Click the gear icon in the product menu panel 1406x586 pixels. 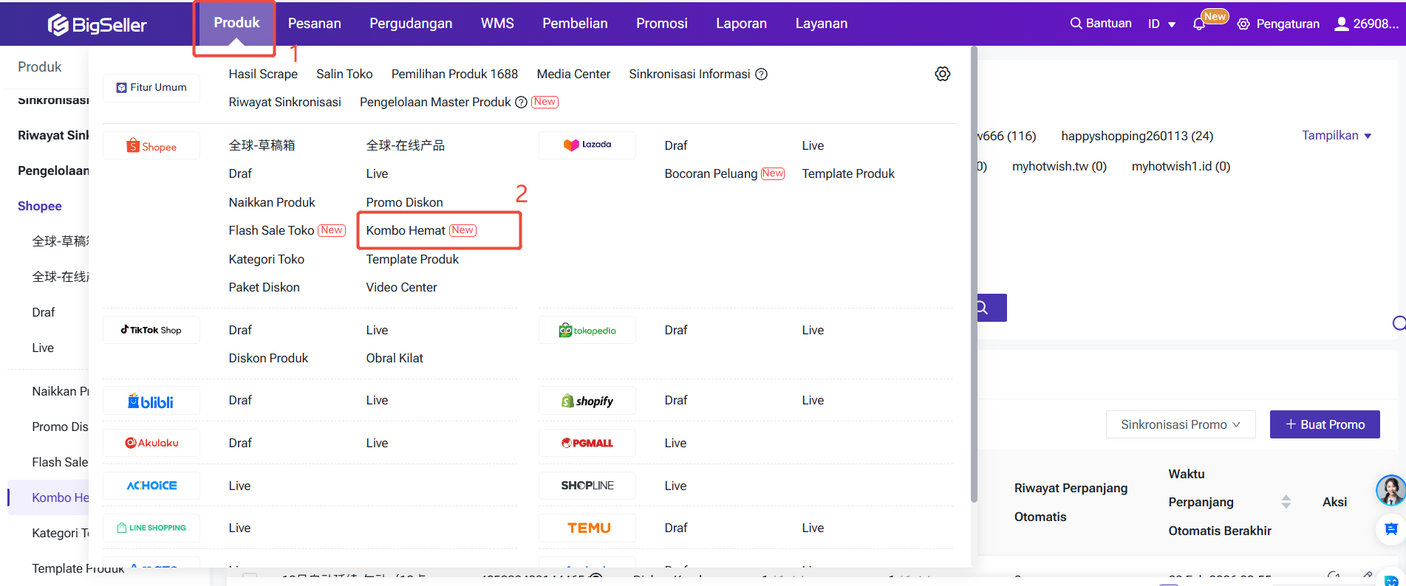click(942, 74)
